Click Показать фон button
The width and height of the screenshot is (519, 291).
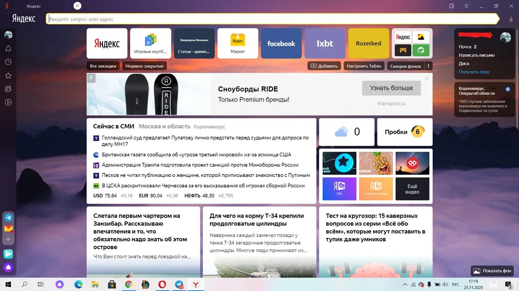(x=492, y=271)
